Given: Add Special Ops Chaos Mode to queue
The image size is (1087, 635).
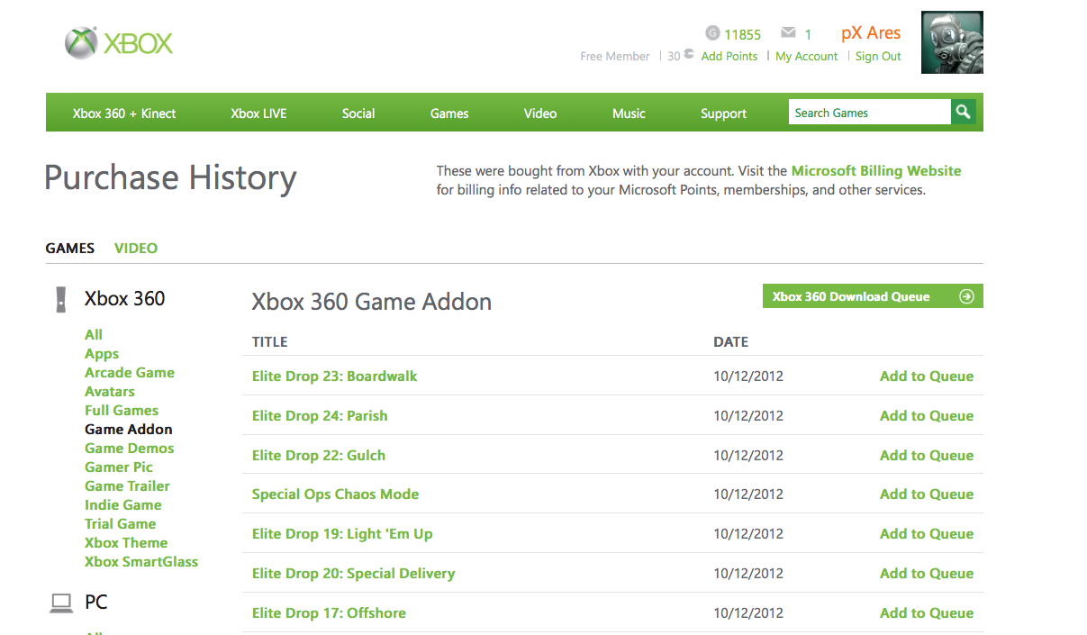Looking at the screenshot, I should click(927, 494).
